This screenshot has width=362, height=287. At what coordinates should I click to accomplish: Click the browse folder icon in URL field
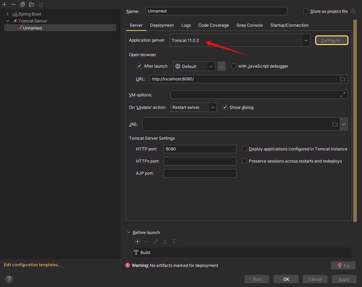tap(343, 79)
